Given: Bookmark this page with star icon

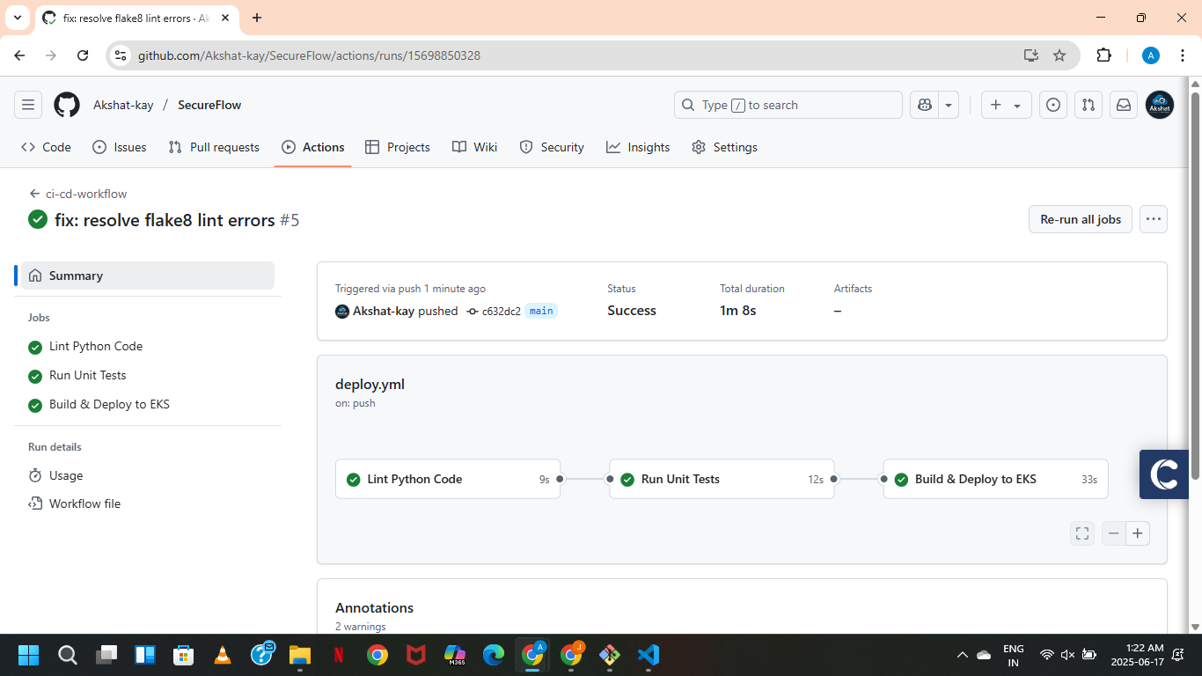Looking at the screenshot, I should pyautogui.click(x=1059, y=55).
